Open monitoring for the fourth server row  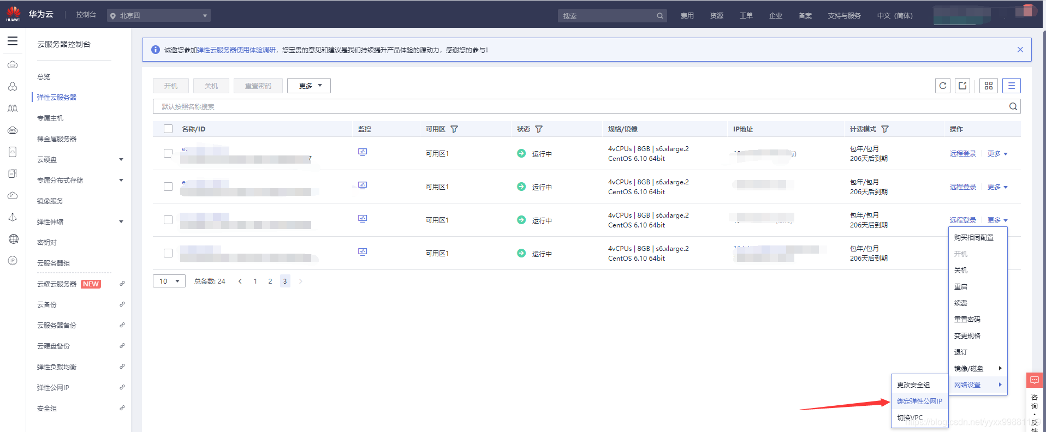click(x=362, y=252)
